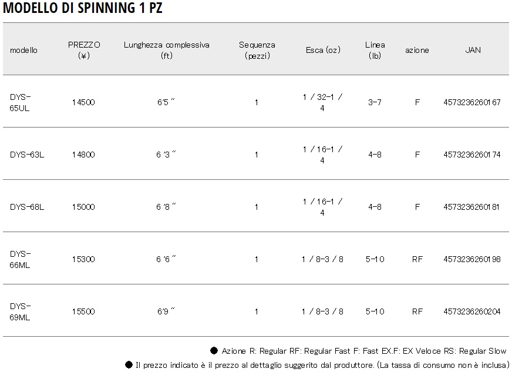
Task: Select price 14500 in first row
Action: (83, 102)
